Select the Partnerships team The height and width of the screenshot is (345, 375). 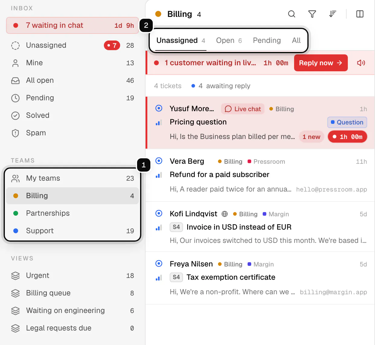(72, 213)
